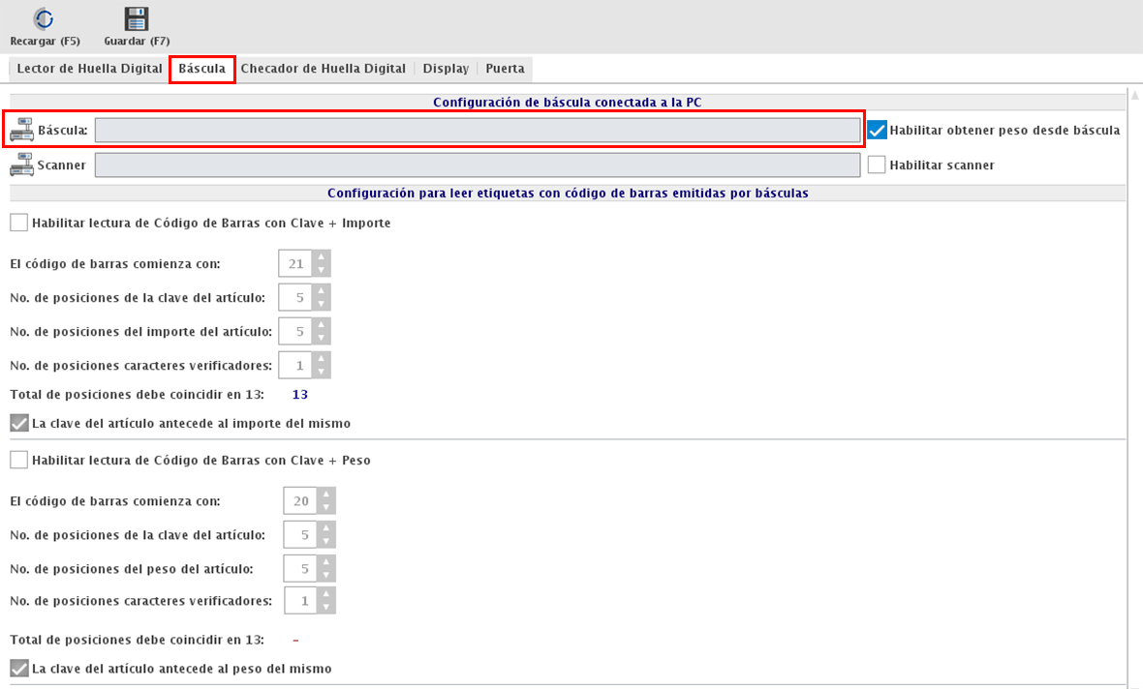Uncheck Habilitar obtener peso desde báscula
This screenshot has height=689, width=1143.
[x=878, y=130]
